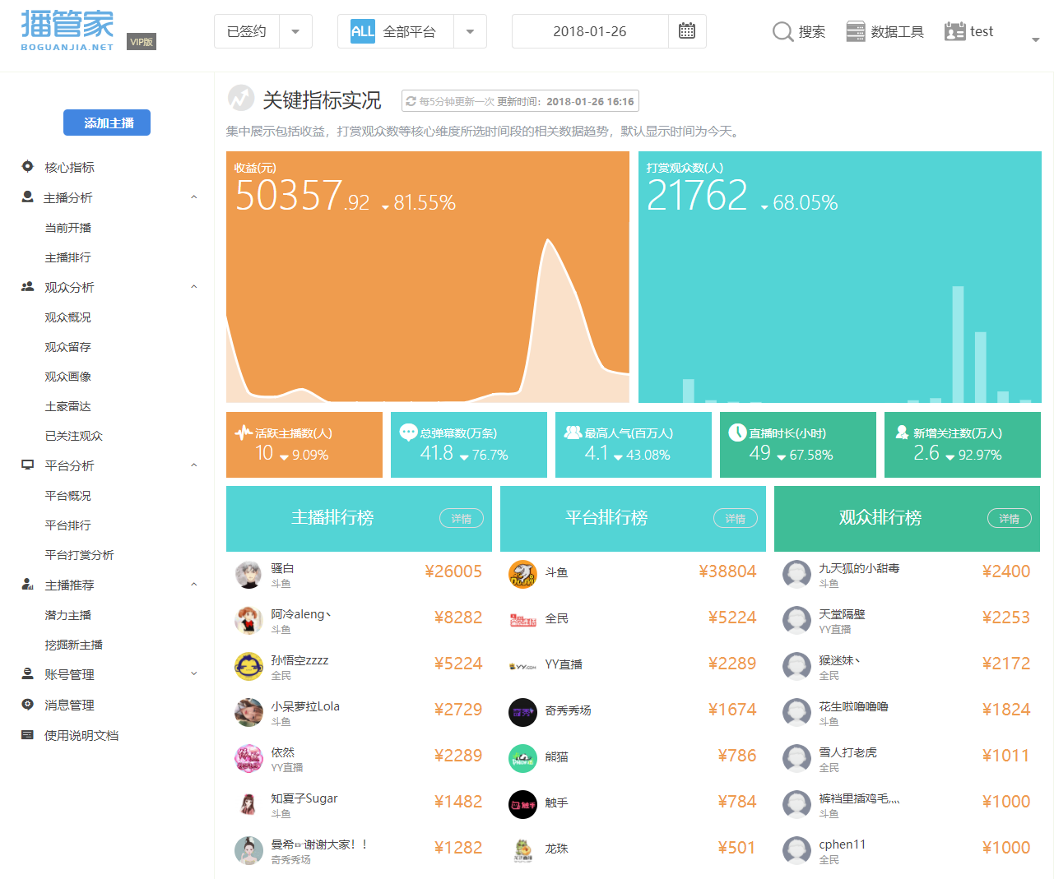1054x879 pixels.
Task: Click the 添加主播 button
Action: pyautogui.click(x=107, y=123)
